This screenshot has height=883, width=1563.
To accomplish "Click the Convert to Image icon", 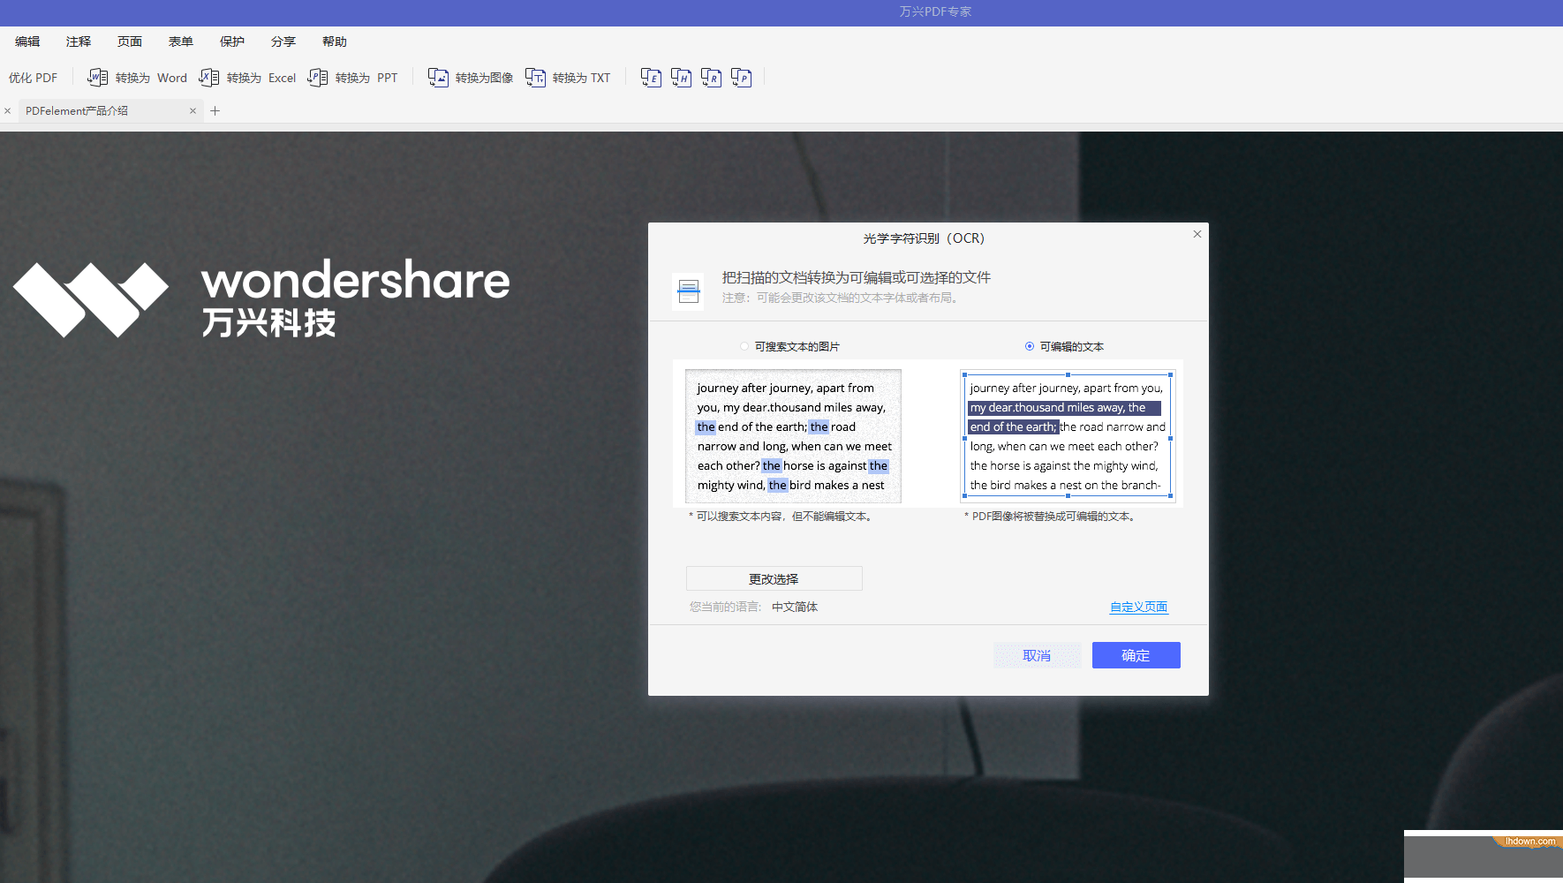I will (438, 78).
